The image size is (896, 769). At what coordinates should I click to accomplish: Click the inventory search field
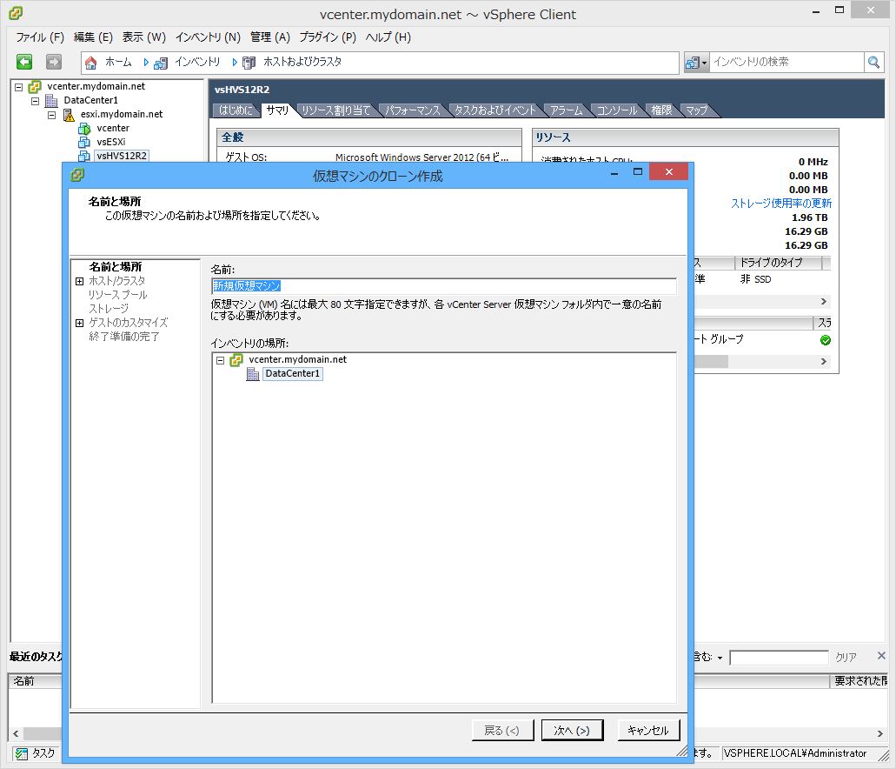click(786, 62)
